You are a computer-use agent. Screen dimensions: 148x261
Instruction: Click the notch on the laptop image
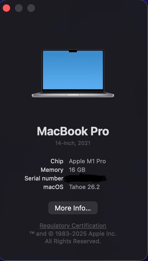(x=73, y=51)
